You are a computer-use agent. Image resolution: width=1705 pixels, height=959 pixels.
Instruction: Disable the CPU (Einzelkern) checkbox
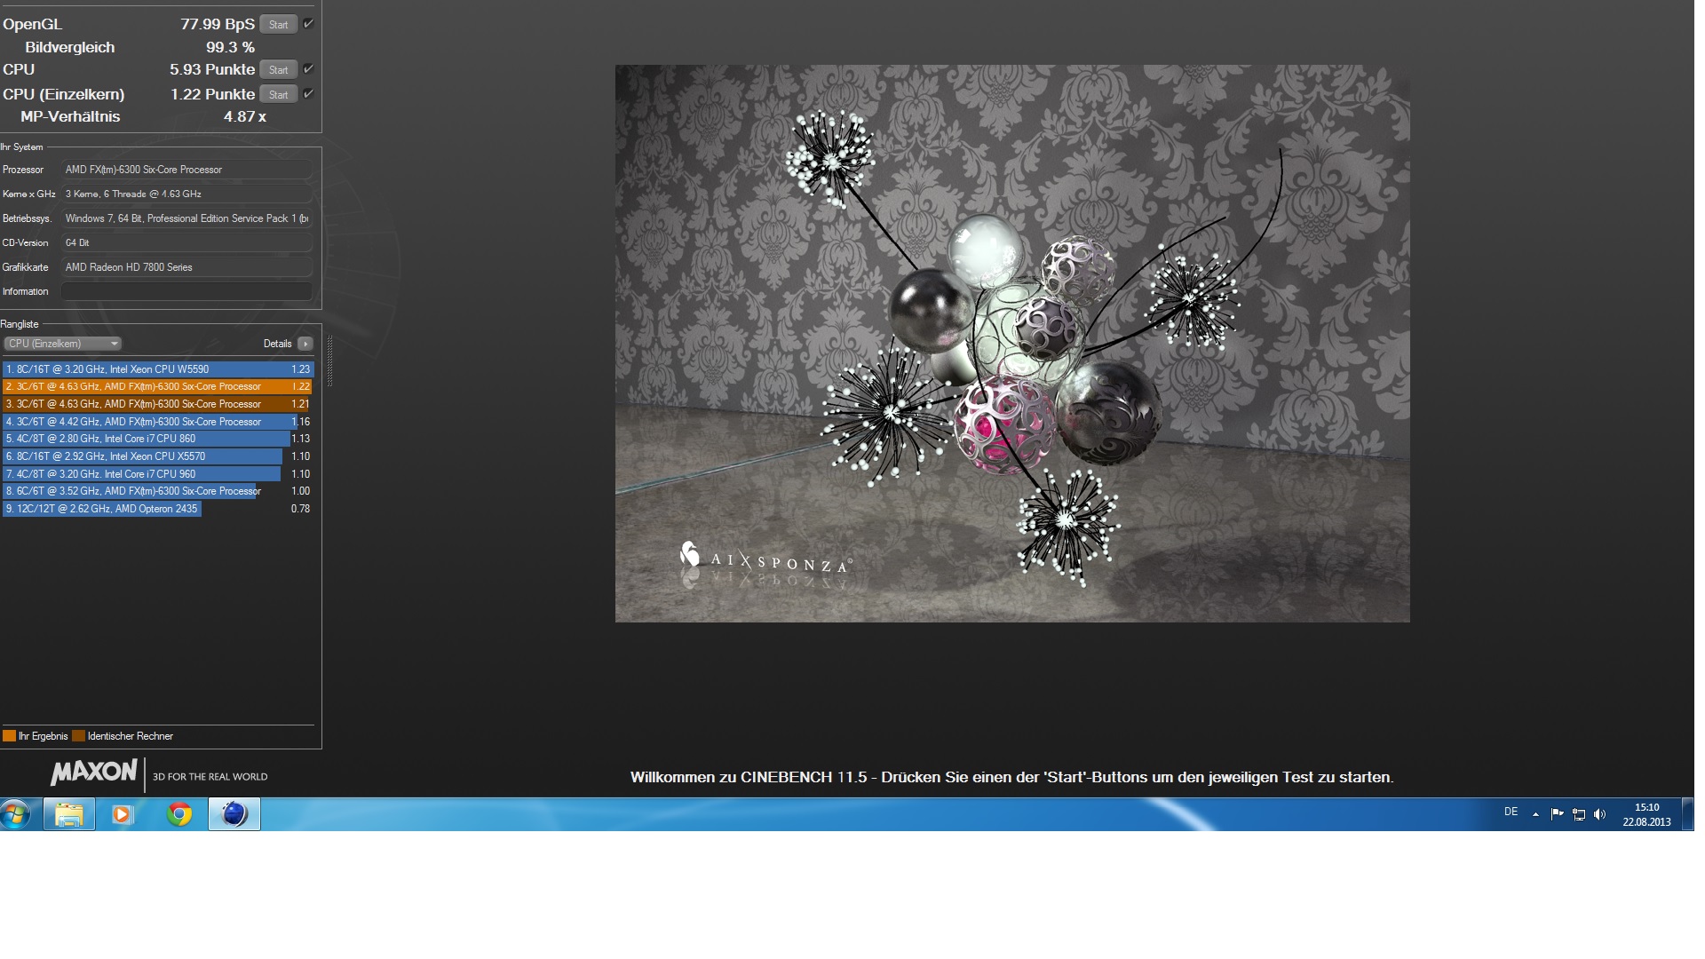[308, 94]
